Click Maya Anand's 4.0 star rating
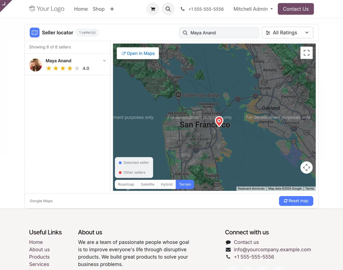The width and height of the screenshot is (343, 270). (x=67, y=68)
